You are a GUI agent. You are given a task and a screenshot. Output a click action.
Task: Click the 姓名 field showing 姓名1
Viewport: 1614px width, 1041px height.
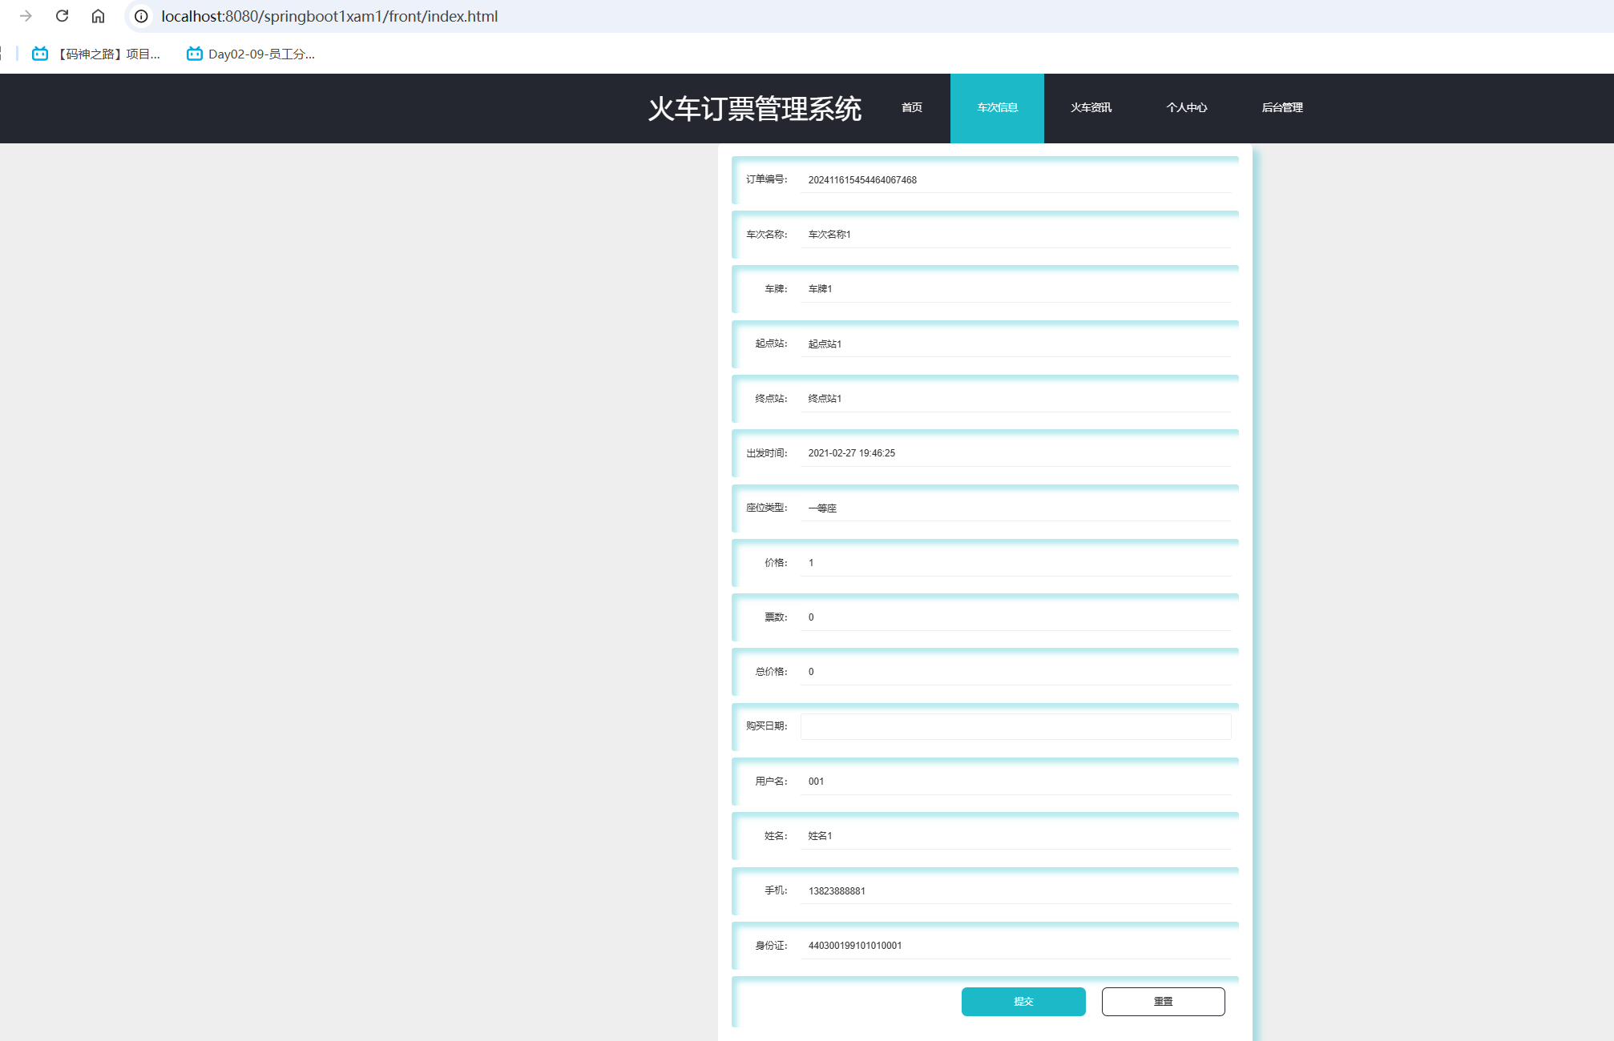point(1015,836)
